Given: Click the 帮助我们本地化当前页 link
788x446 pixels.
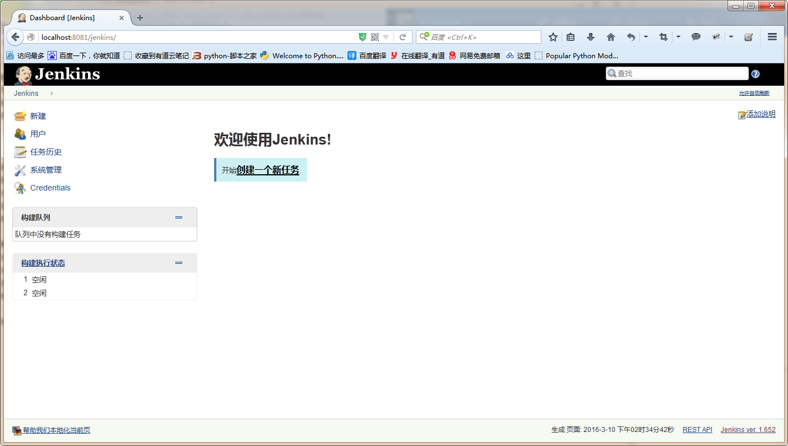Looking at the screenshot, I should click(57, 430).
